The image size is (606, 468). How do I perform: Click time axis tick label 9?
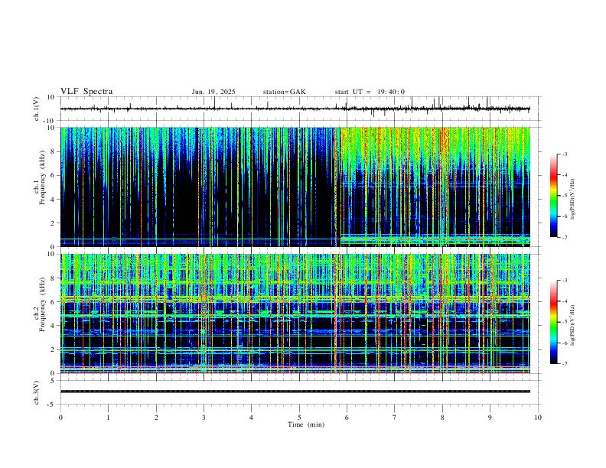490,418
